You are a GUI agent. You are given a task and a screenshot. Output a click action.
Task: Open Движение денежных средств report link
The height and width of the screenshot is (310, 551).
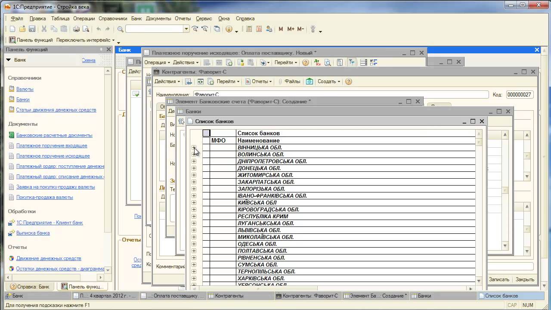(49, 258)
